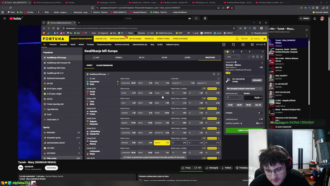The image size is (330, 186).
Task: Open WIRTUALNE SPORTY menu item
Action: [118, 39]
